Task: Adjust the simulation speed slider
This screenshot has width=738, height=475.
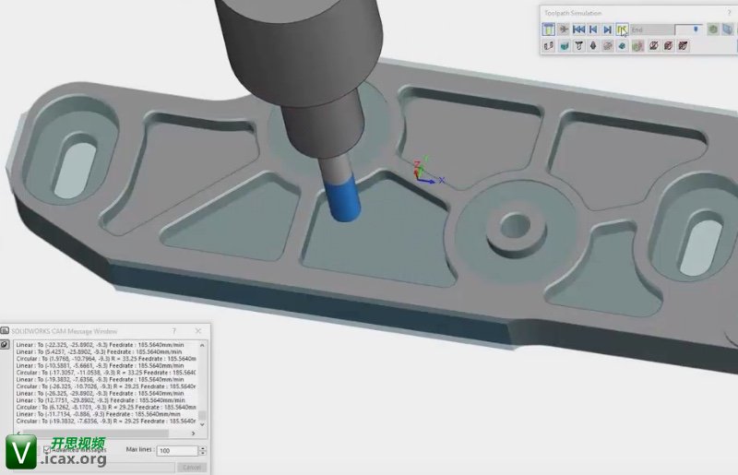Action: coord(696,30)
